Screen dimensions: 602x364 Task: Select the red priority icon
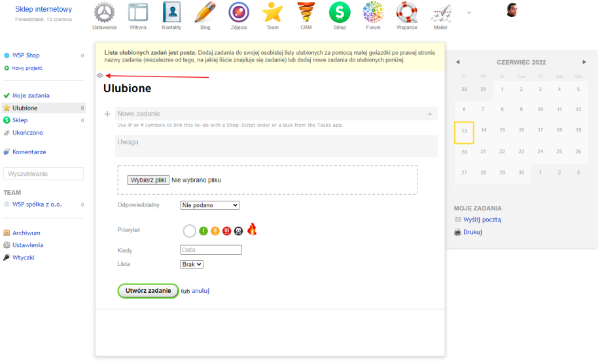click(x=226, y=231)
